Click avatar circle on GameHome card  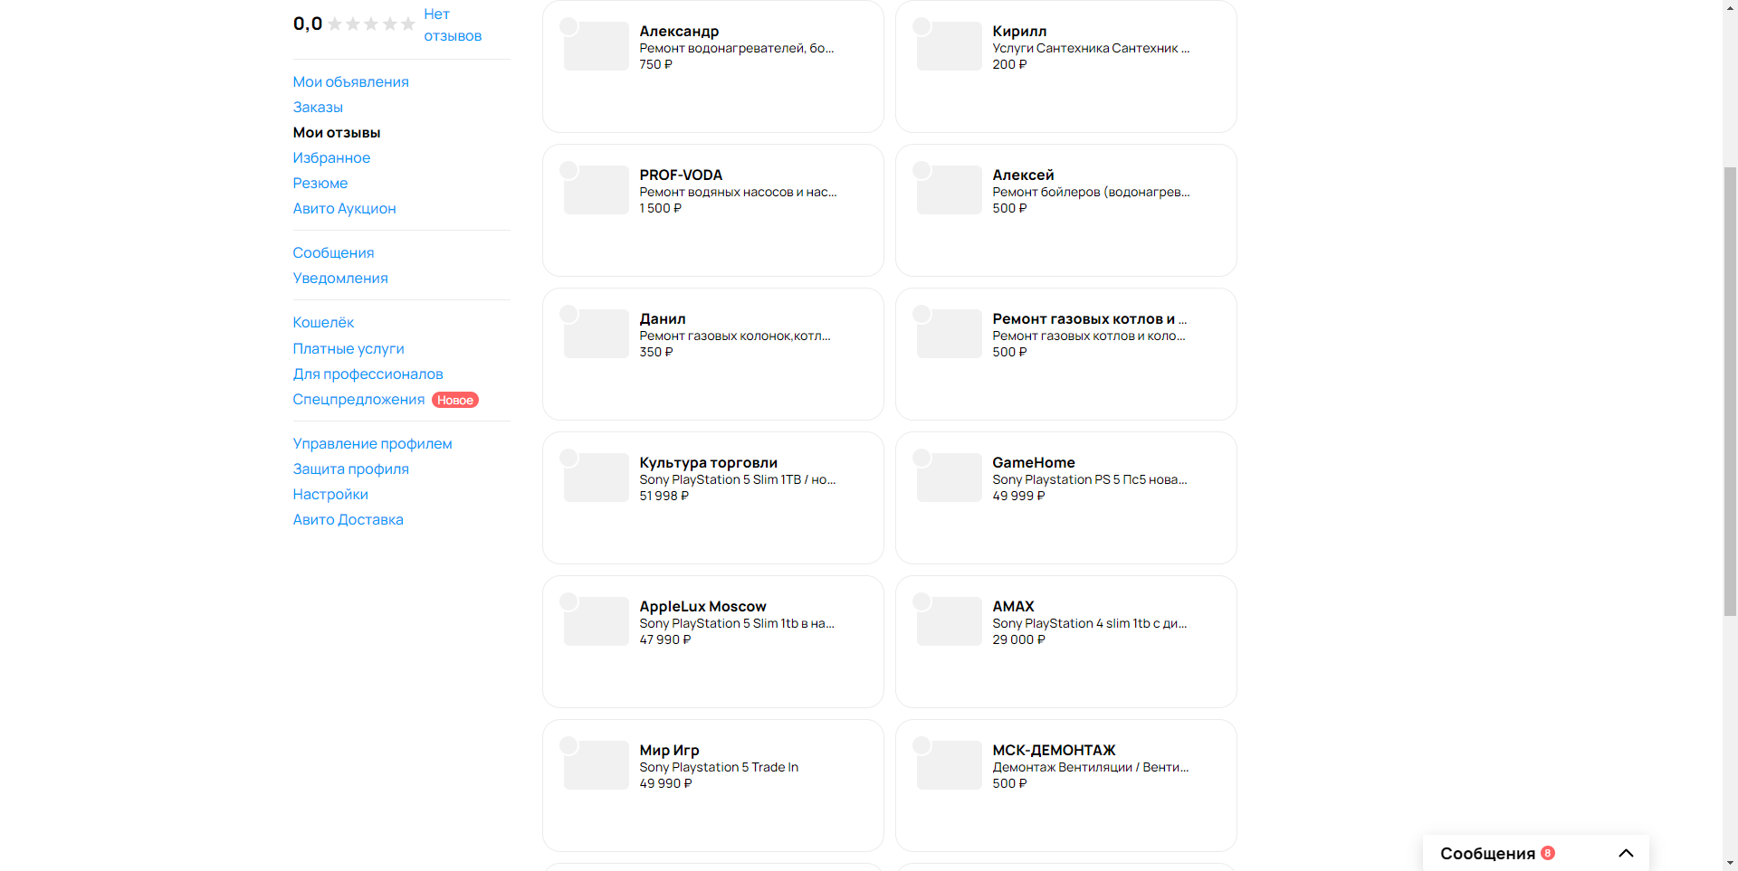922,458
